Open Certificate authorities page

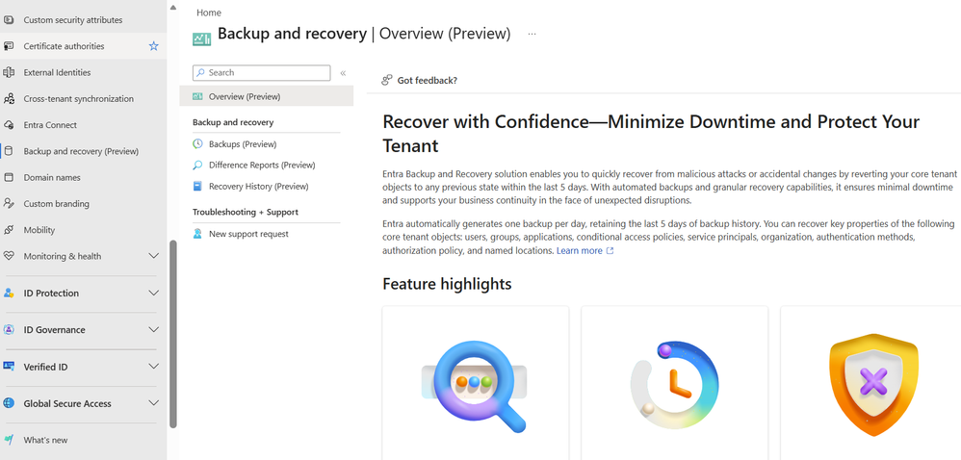tap(64, 46)
